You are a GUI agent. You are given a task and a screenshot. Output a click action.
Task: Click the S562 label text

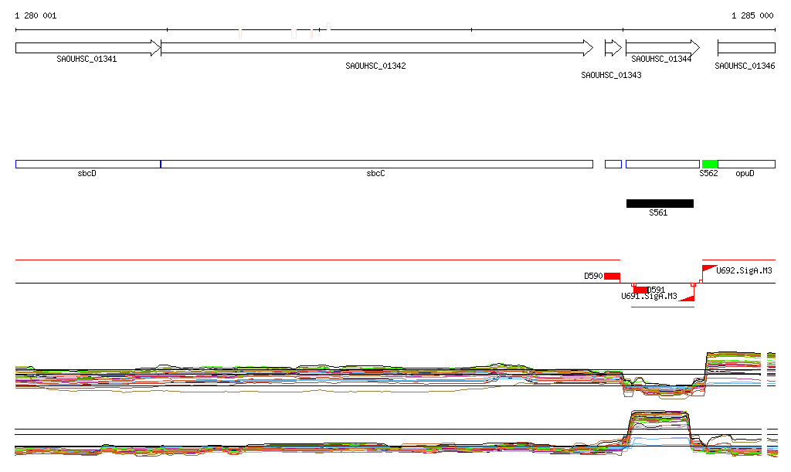point(708,174)
